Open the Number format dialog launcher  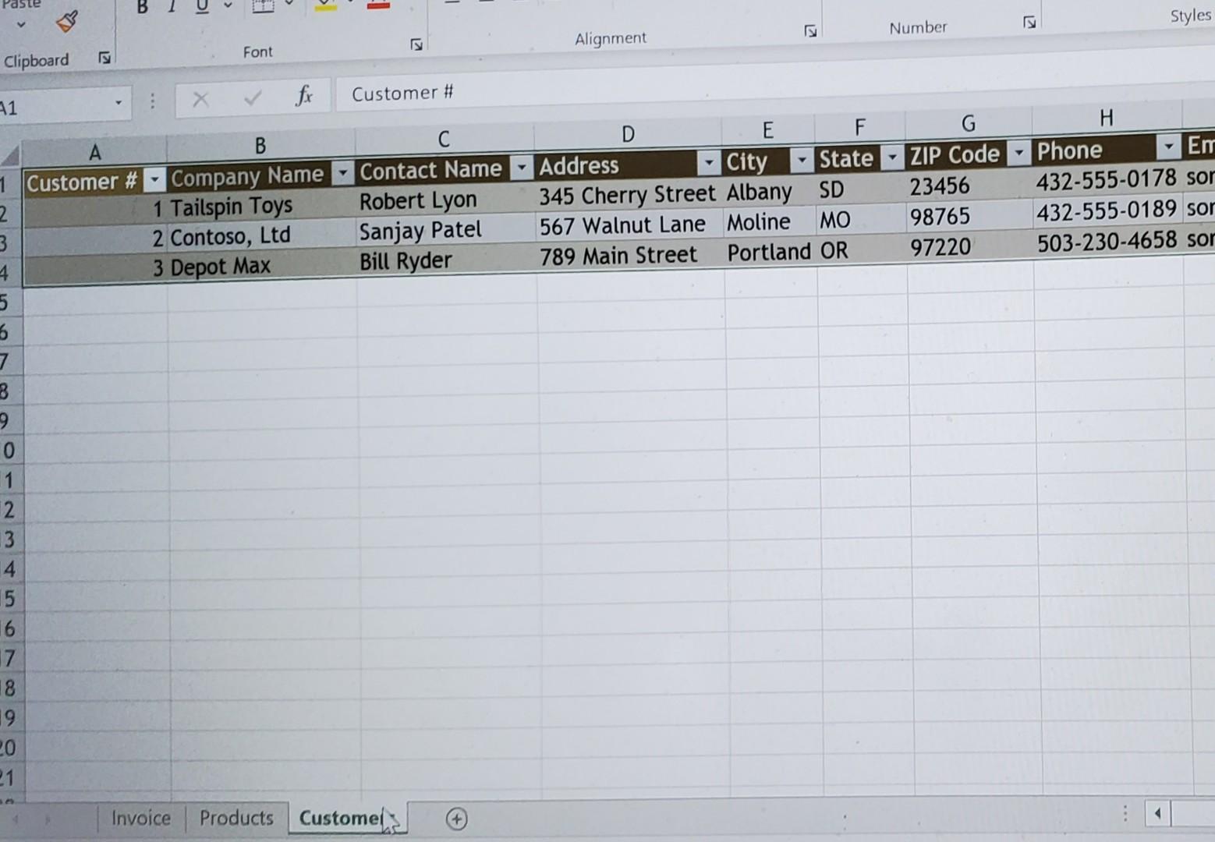[x=1030, y=24]
